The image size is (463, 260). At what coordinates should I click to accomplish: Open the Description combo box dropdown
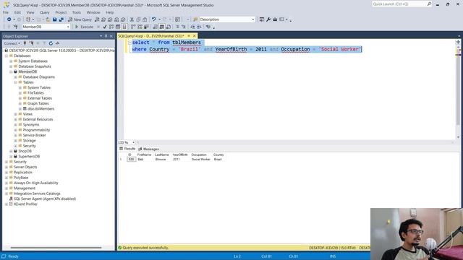[x=252, y=19]
